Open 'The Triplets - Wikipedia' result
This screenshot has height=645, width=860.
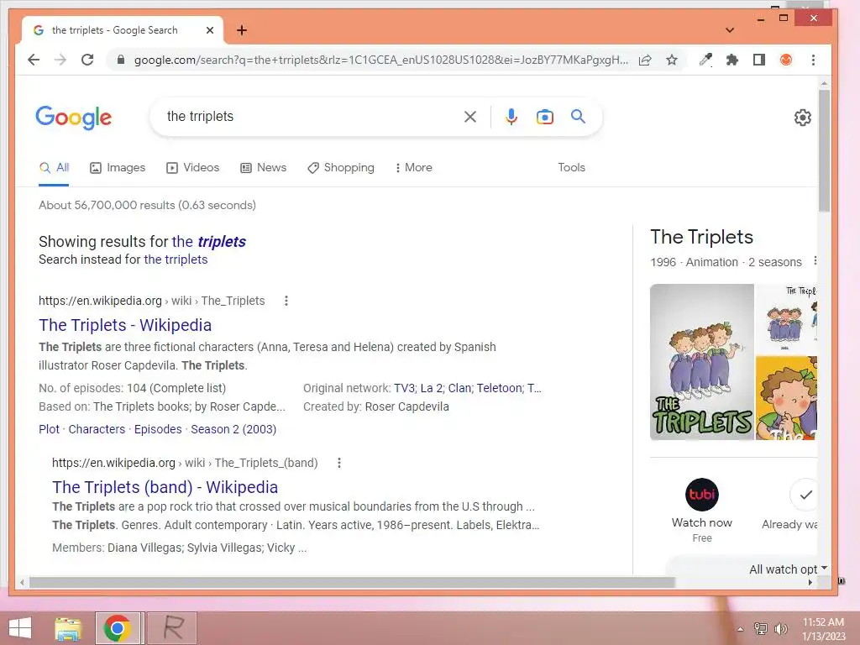125,325
